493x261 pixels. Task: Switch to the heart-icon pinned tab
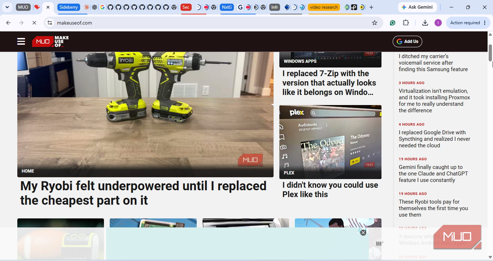coord(37,7)
